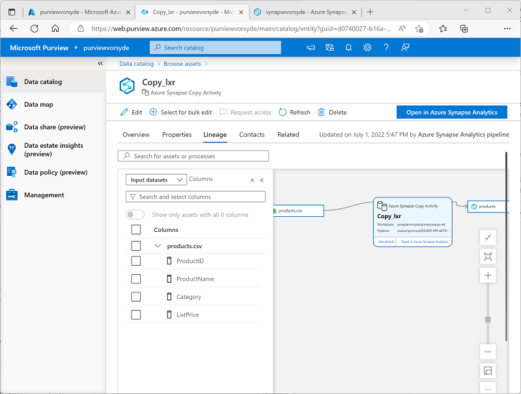
Task: Click Browse assets breadcrumb link
Action: [182, 64]
